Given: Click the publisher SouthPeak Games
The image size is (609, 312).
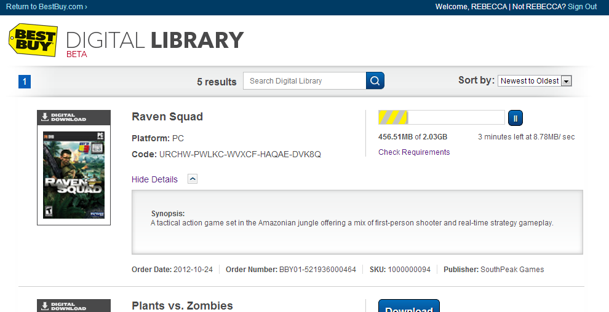Looking at the screenshot, I should pyautogui.click(x=512, y=270).
